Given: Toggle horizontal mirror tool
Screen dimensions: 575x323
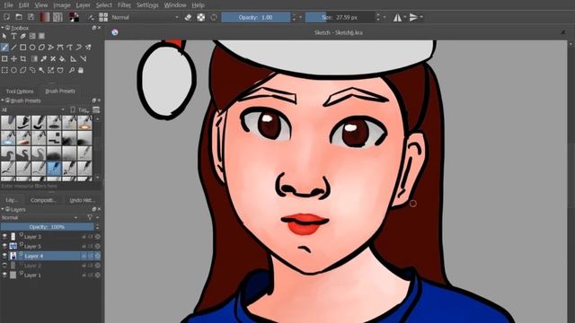Looking at the screenshot, I should tap(397, 17).
